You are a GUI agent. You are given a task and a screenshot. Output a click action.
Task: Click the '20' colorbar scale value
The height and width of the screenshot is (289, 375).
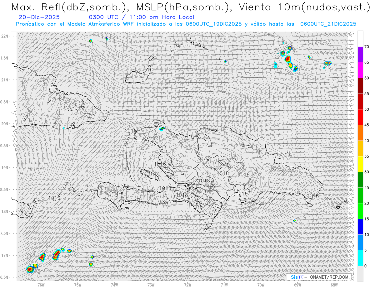pos(367,203)
